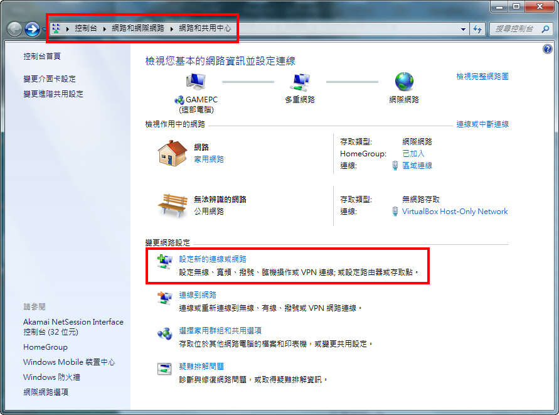
Task: Select 控制台 in the breadcrumb path
Action: click(85, 29)
